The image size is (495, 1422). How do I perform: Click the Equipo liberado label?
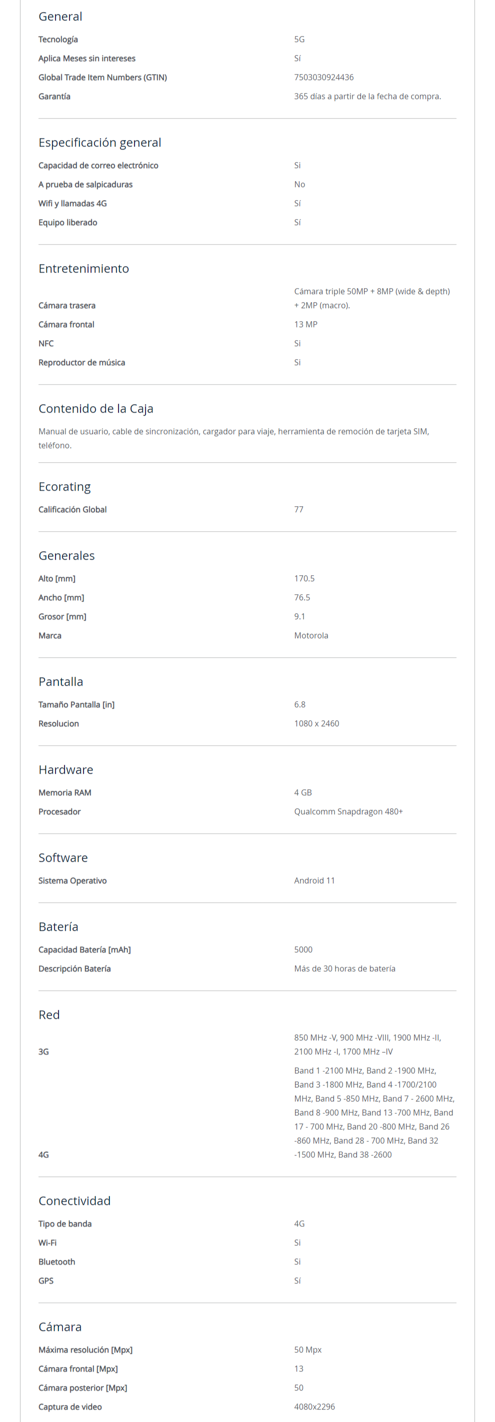point(67,223)
